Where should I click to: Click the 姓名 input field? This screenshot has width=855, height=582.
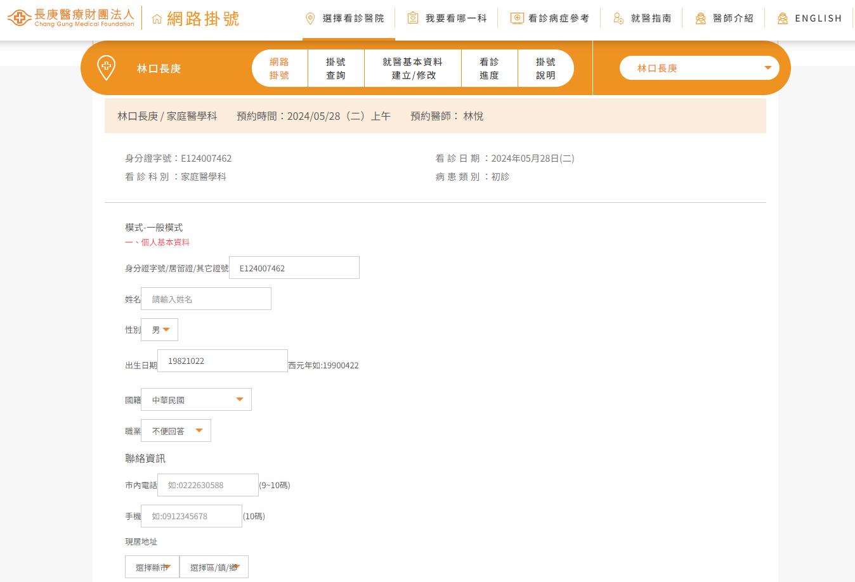[x=206, y=299]
